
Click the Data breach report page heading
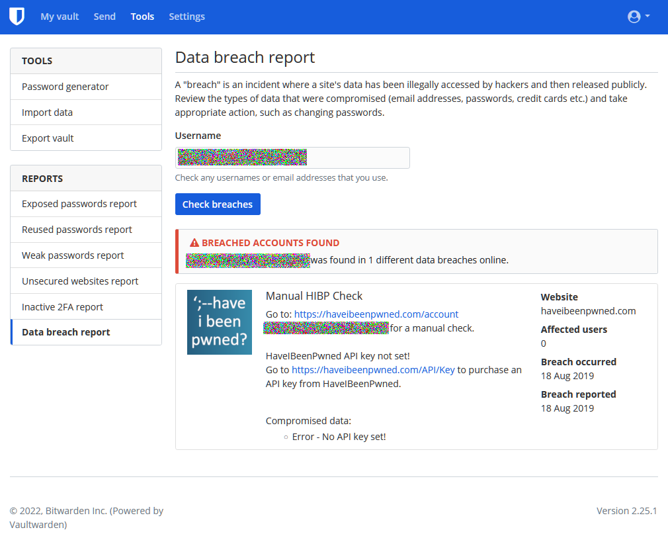tap(245, 58)
